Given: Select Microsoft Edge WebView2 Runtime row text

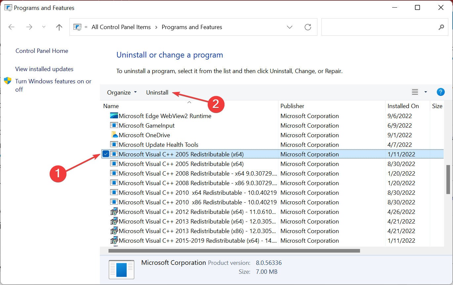Looking at the screenshot, I should pyautogui.click(x=165, y=116).
